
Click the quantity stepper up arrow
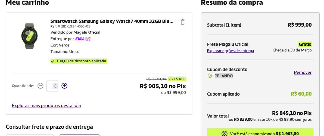click(55, 85)
